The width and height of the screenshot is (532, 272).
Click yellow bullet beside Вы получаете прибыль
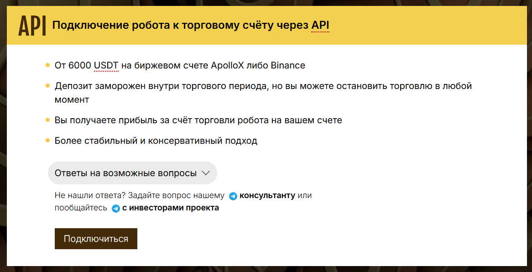tap(47, 120)
